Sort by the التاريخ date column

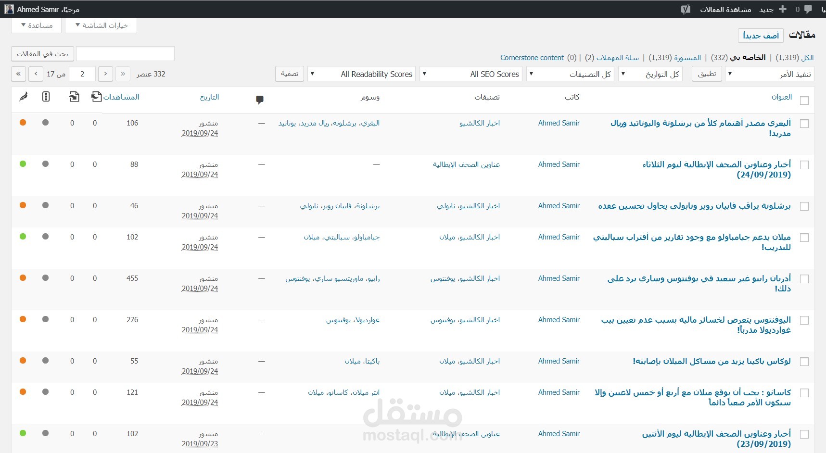pyautogui.click(x=210, y=97)
